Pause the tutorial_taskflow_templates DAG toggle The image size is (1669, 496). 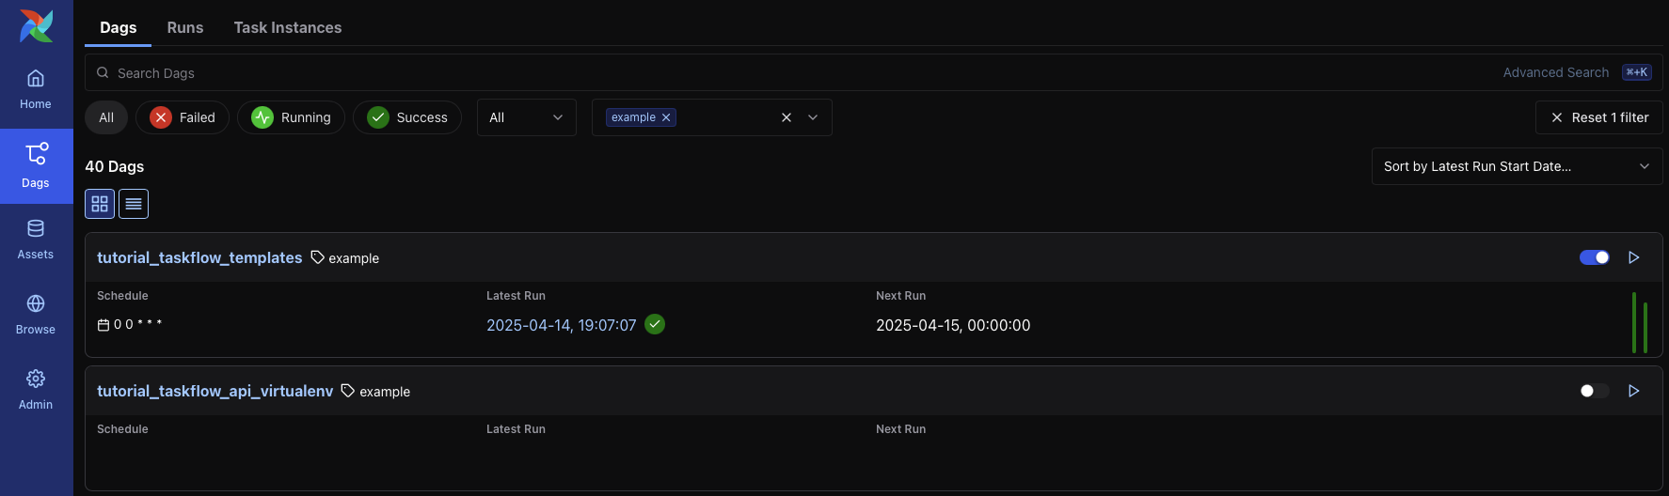coord(1594,257)
